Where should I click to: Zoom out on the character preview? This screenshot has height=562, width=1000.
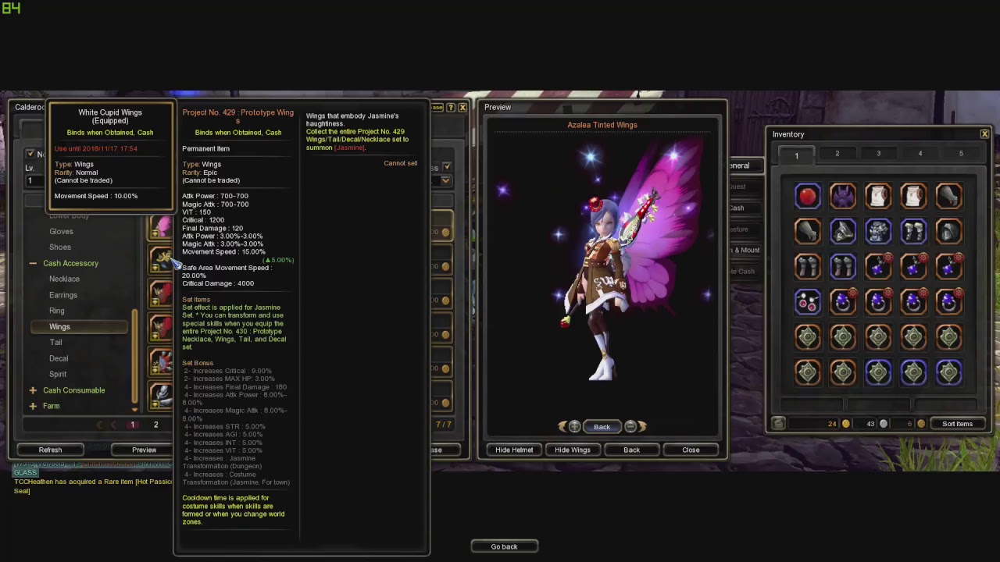(x=630, y=426)
